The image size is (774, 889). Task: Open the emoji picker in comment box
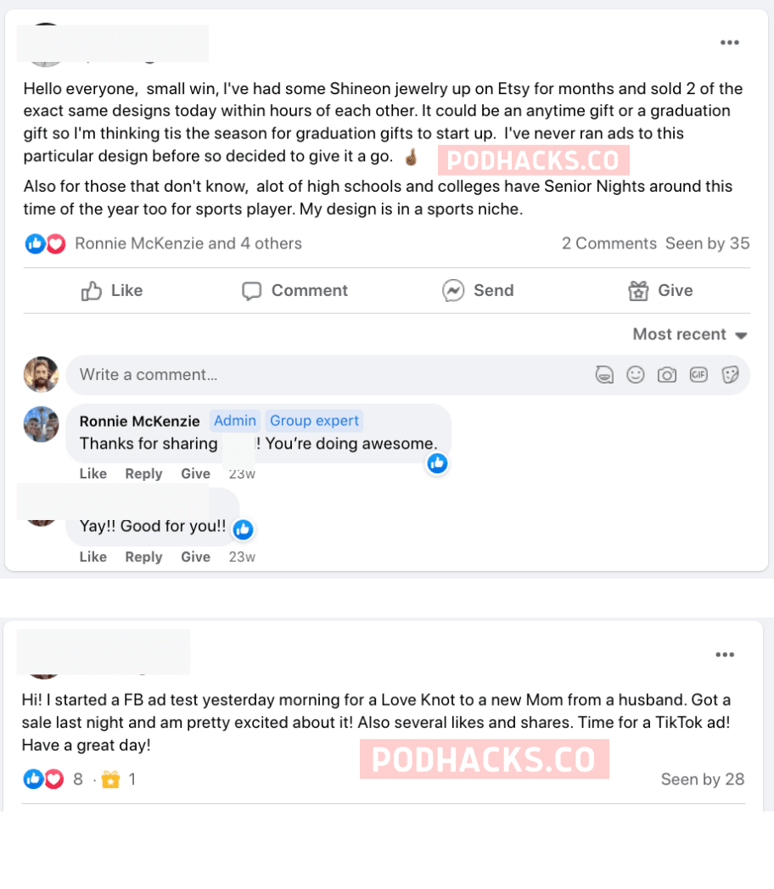(636, 375)
